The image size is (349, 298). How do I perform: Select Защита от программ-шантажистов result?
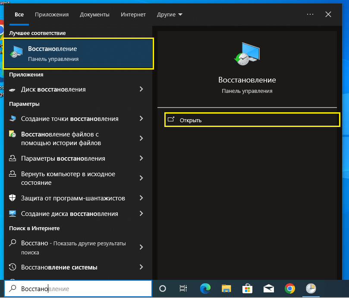[78, 198]
